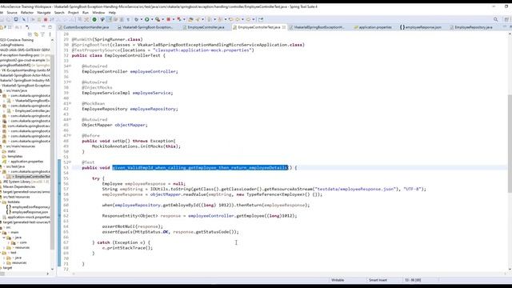The image size is (512, 288).
Task: Click the green Run button in toolbar
Action: pos(147,19)
